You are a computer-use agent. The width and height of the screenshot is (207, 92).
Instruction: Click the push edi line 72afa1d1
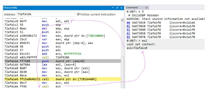click(32, 50)
